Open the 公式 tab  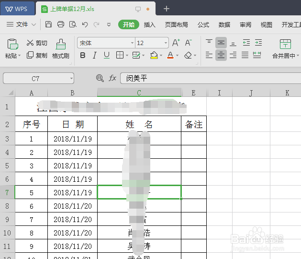[203, 24]
